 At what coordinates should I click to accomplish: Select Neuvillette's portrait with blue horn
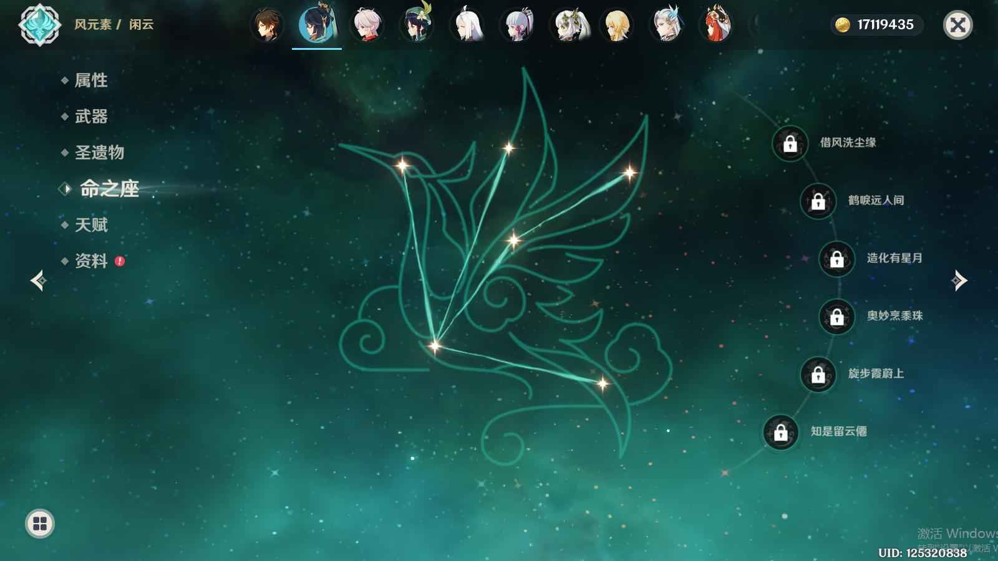tap(666, 25)
